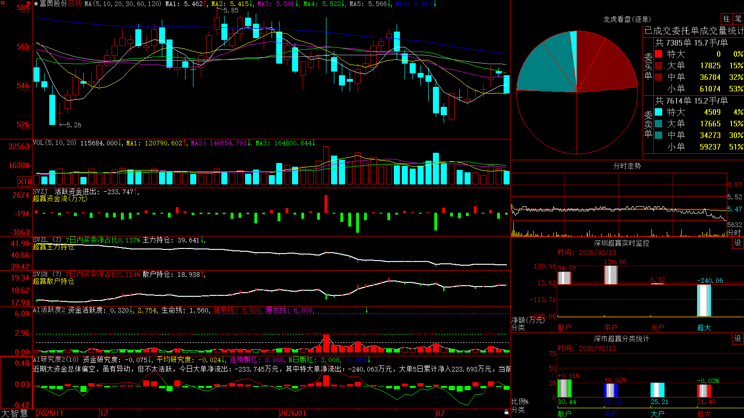744x418 pixels.
Task: Select the 94.76 散户 bar in real-time monitor
Action: click(564, 278)
